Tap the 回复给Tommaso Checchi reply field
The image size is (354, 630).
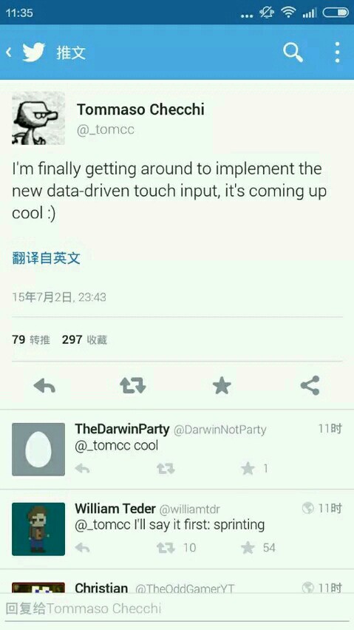pyautogui.click(x=177, y=609)
